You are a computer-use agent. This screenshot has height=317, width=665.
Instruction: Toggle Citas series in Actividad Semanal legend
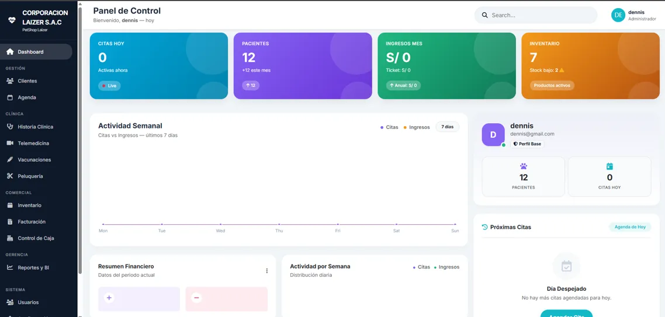pos(389,127)
